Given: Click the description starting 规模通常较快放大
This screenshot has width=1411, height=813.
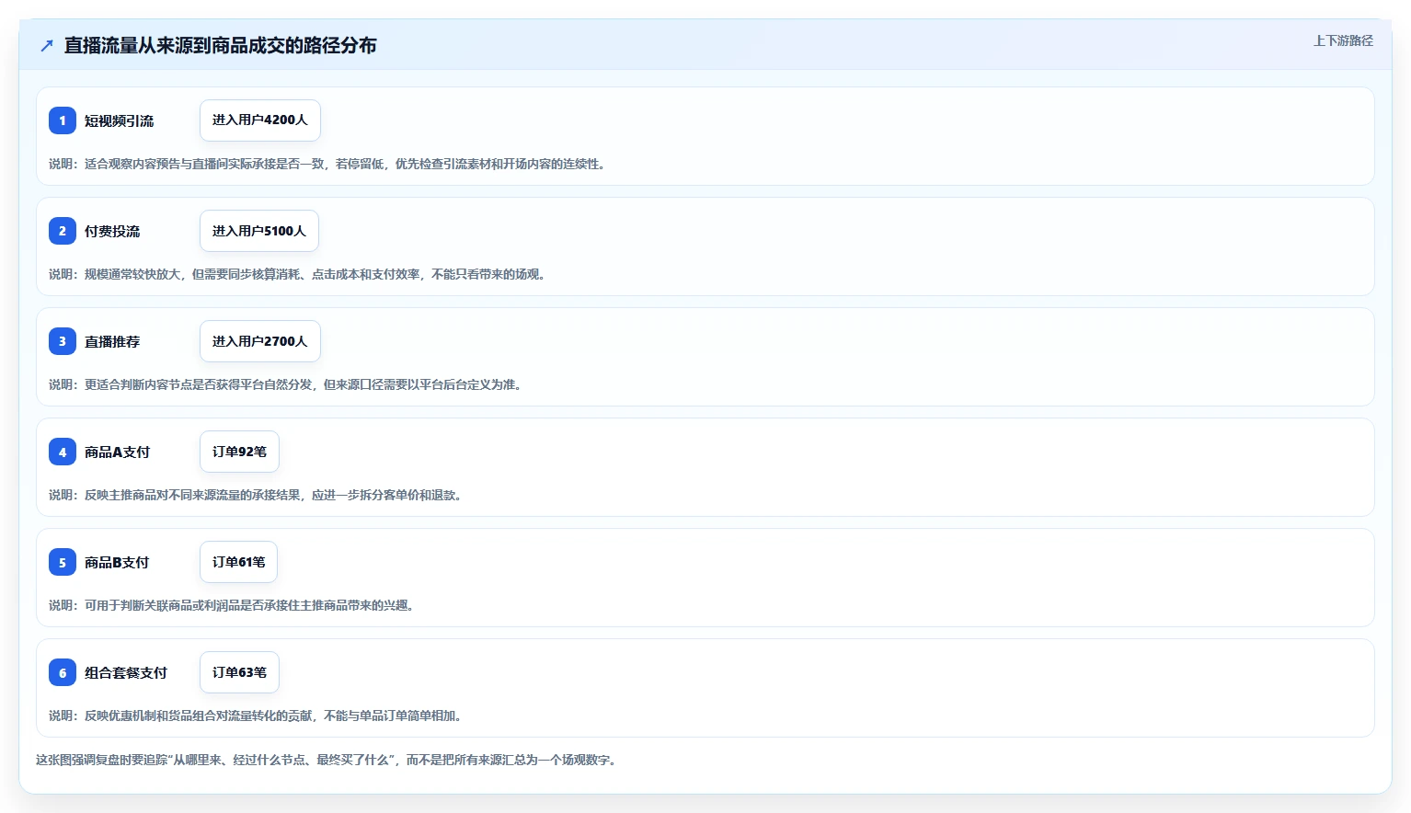Looking at the screenshot, I should tap(297, 274).
